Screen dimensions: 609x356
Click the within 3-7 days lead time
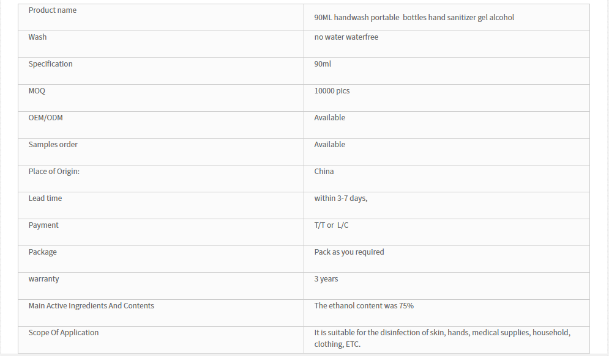pos(341,198)
